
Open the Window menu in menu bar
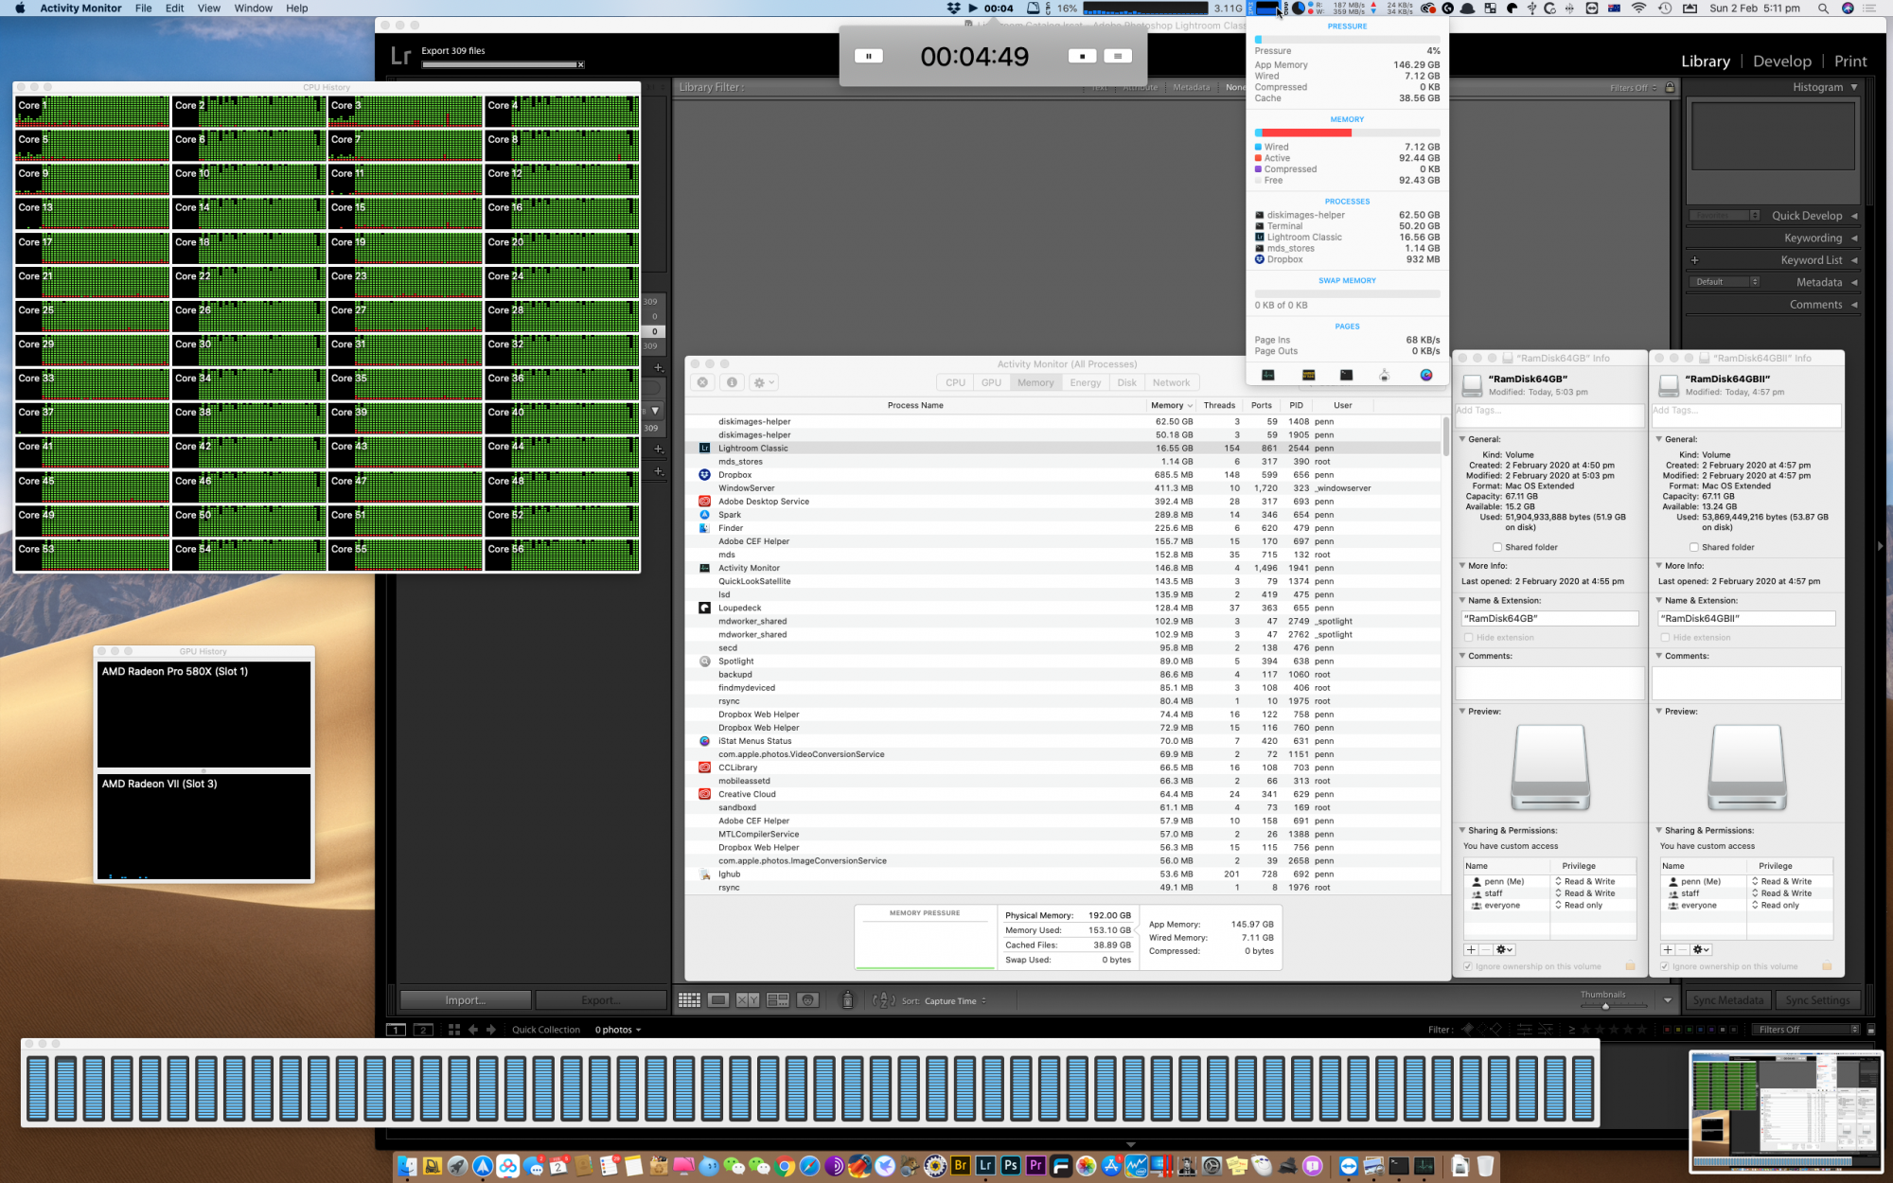253,9
